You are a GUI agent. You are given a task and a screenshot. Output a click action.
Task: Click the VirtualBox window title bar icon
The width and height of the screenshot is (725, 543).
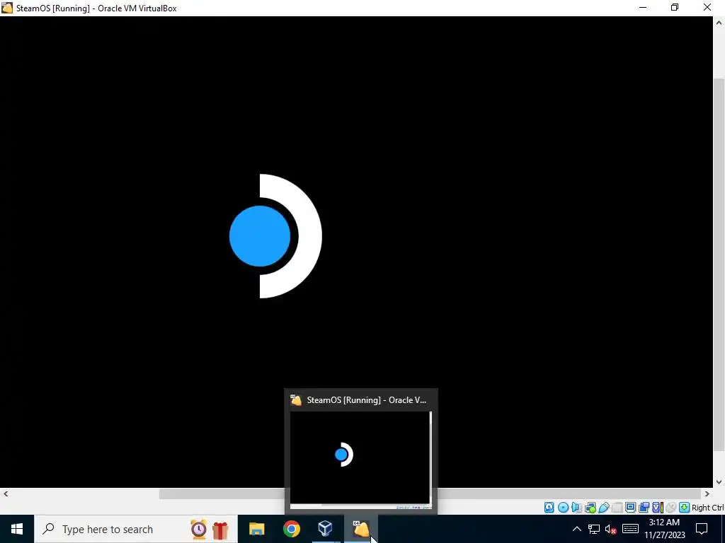tap(7, 8)
